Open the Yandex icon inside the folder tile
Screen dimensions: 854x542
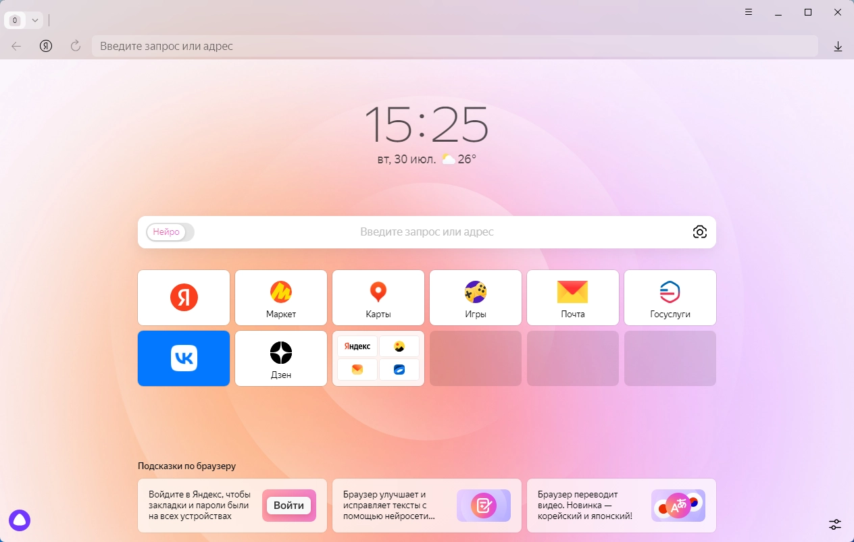357,346
